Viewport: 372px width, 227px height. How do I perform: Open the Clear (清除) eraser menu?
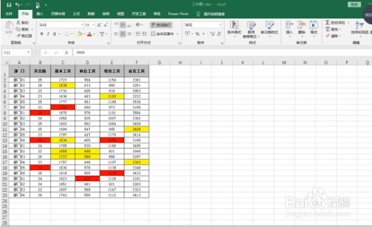click(x=333, y=36)
